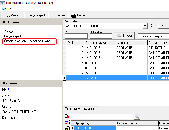Viewport: 169px width, 130px height.
Task: Click the За дата column header
Action: [x=132, y=43]
